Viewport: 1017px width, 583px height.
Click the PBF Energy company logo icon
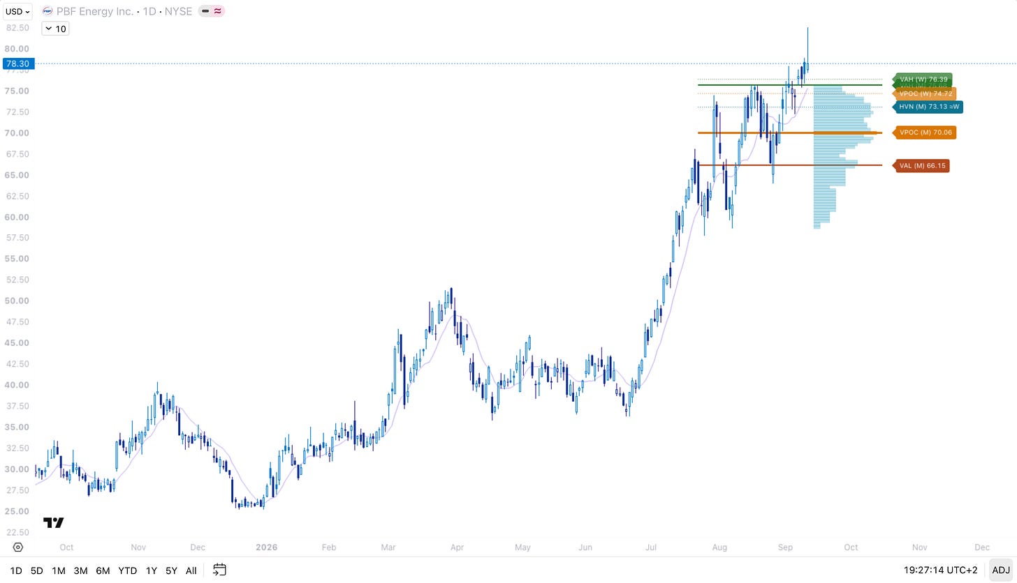[47, 11]
